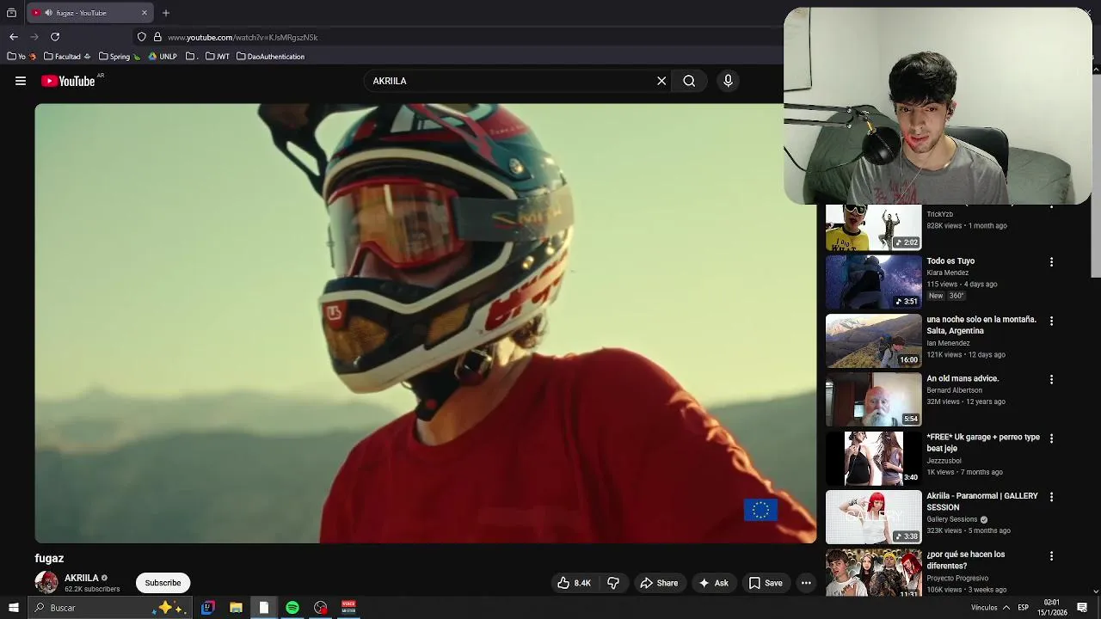Dislike the fugaz video
Image resolution: width=1101 pixels, height=619 pixels.
(613, 583)
